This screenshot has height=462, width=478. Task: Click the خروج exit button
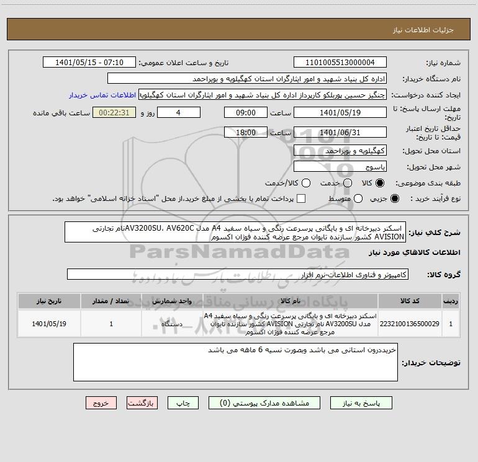pos(101,403)
